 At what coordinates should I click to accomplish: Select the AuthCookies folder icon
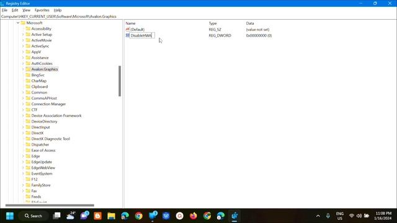click(28, 63)
